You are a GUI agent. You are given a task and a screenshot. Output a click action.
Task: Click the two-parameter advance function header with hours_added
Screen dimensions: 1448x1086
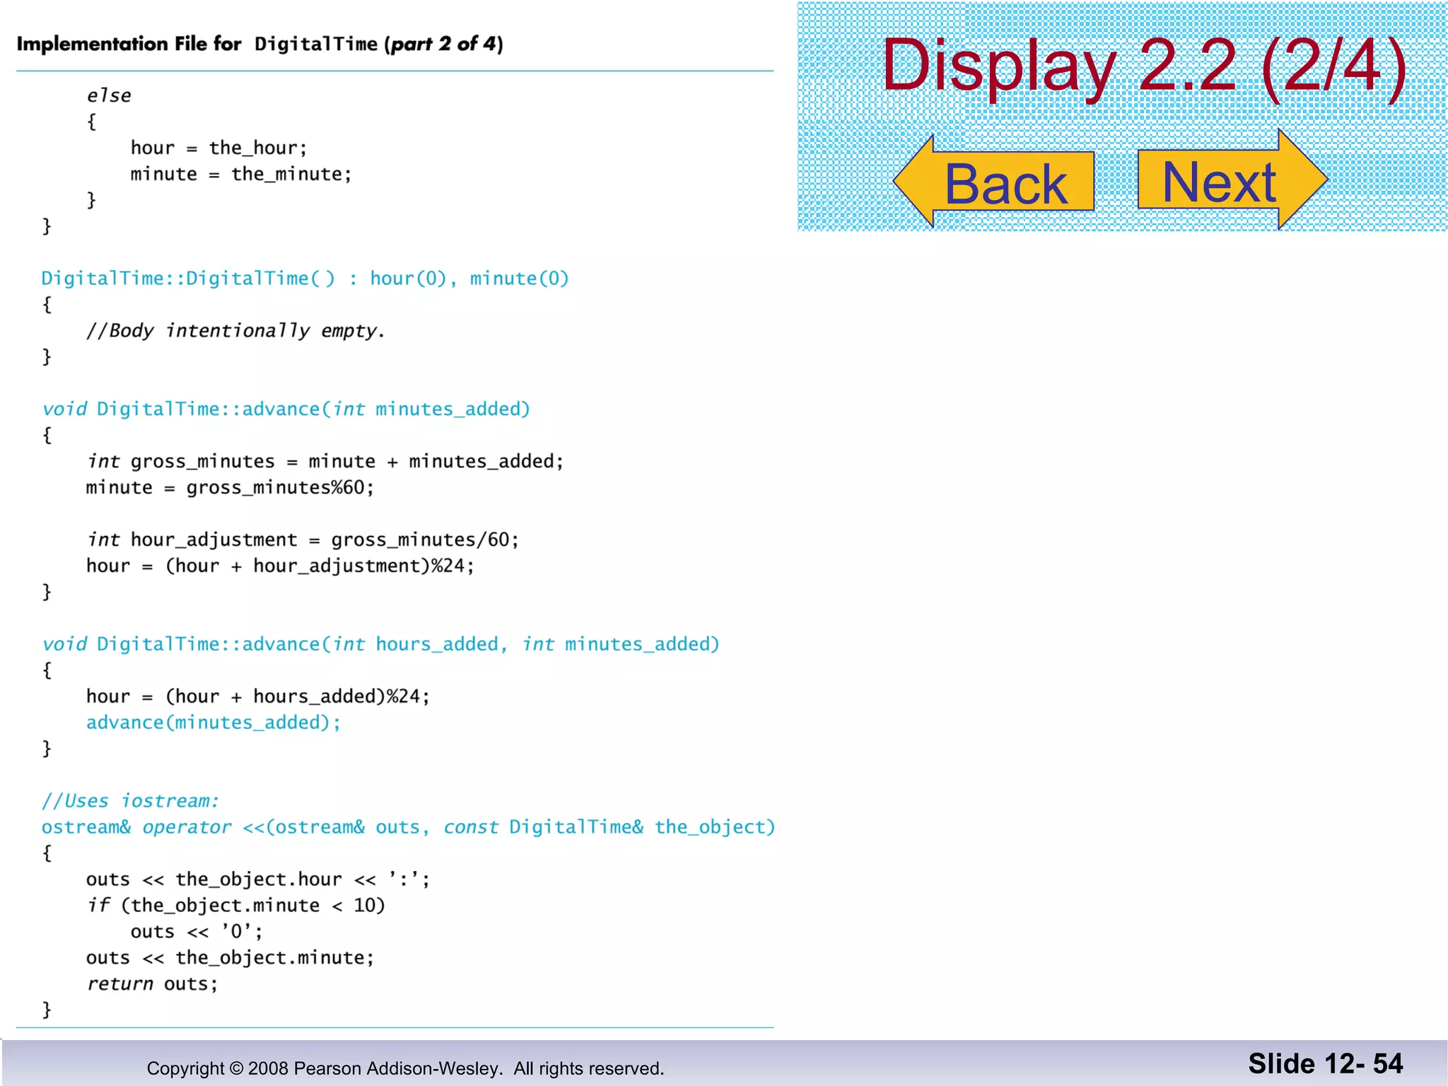point(380,644)
